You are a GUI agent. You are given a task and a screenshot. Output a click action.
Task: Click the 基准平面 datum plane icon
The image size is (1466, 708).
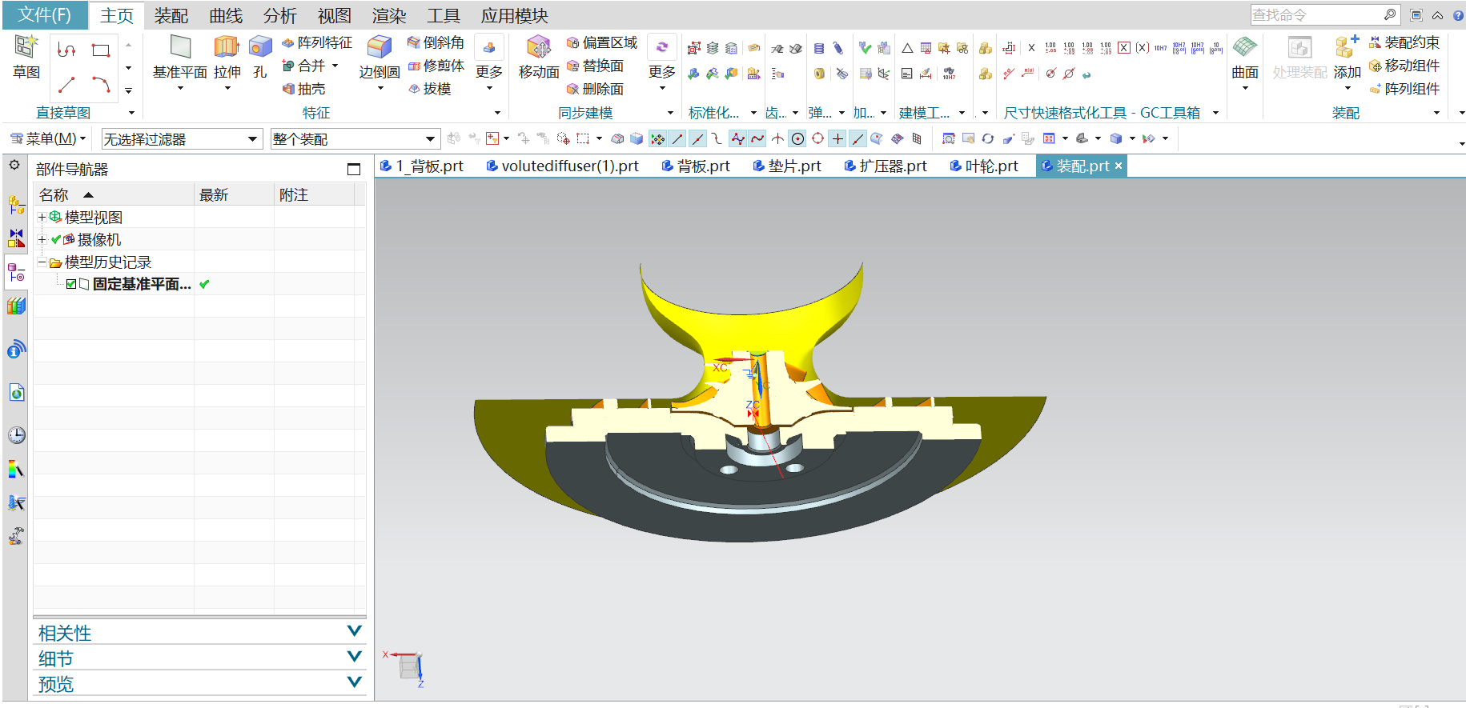click(x=180, y=48)
